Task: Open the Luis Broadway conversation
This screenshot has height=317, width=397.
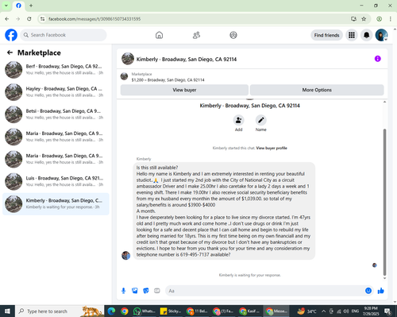Action: click(x=56, y=181)
